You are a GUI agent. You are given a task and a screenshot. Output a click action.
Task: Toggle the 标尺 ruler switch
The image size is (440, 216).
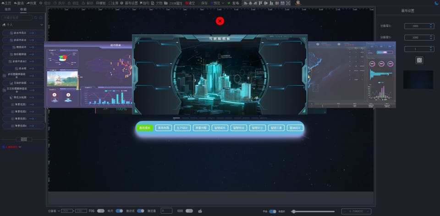click(119, 211)
